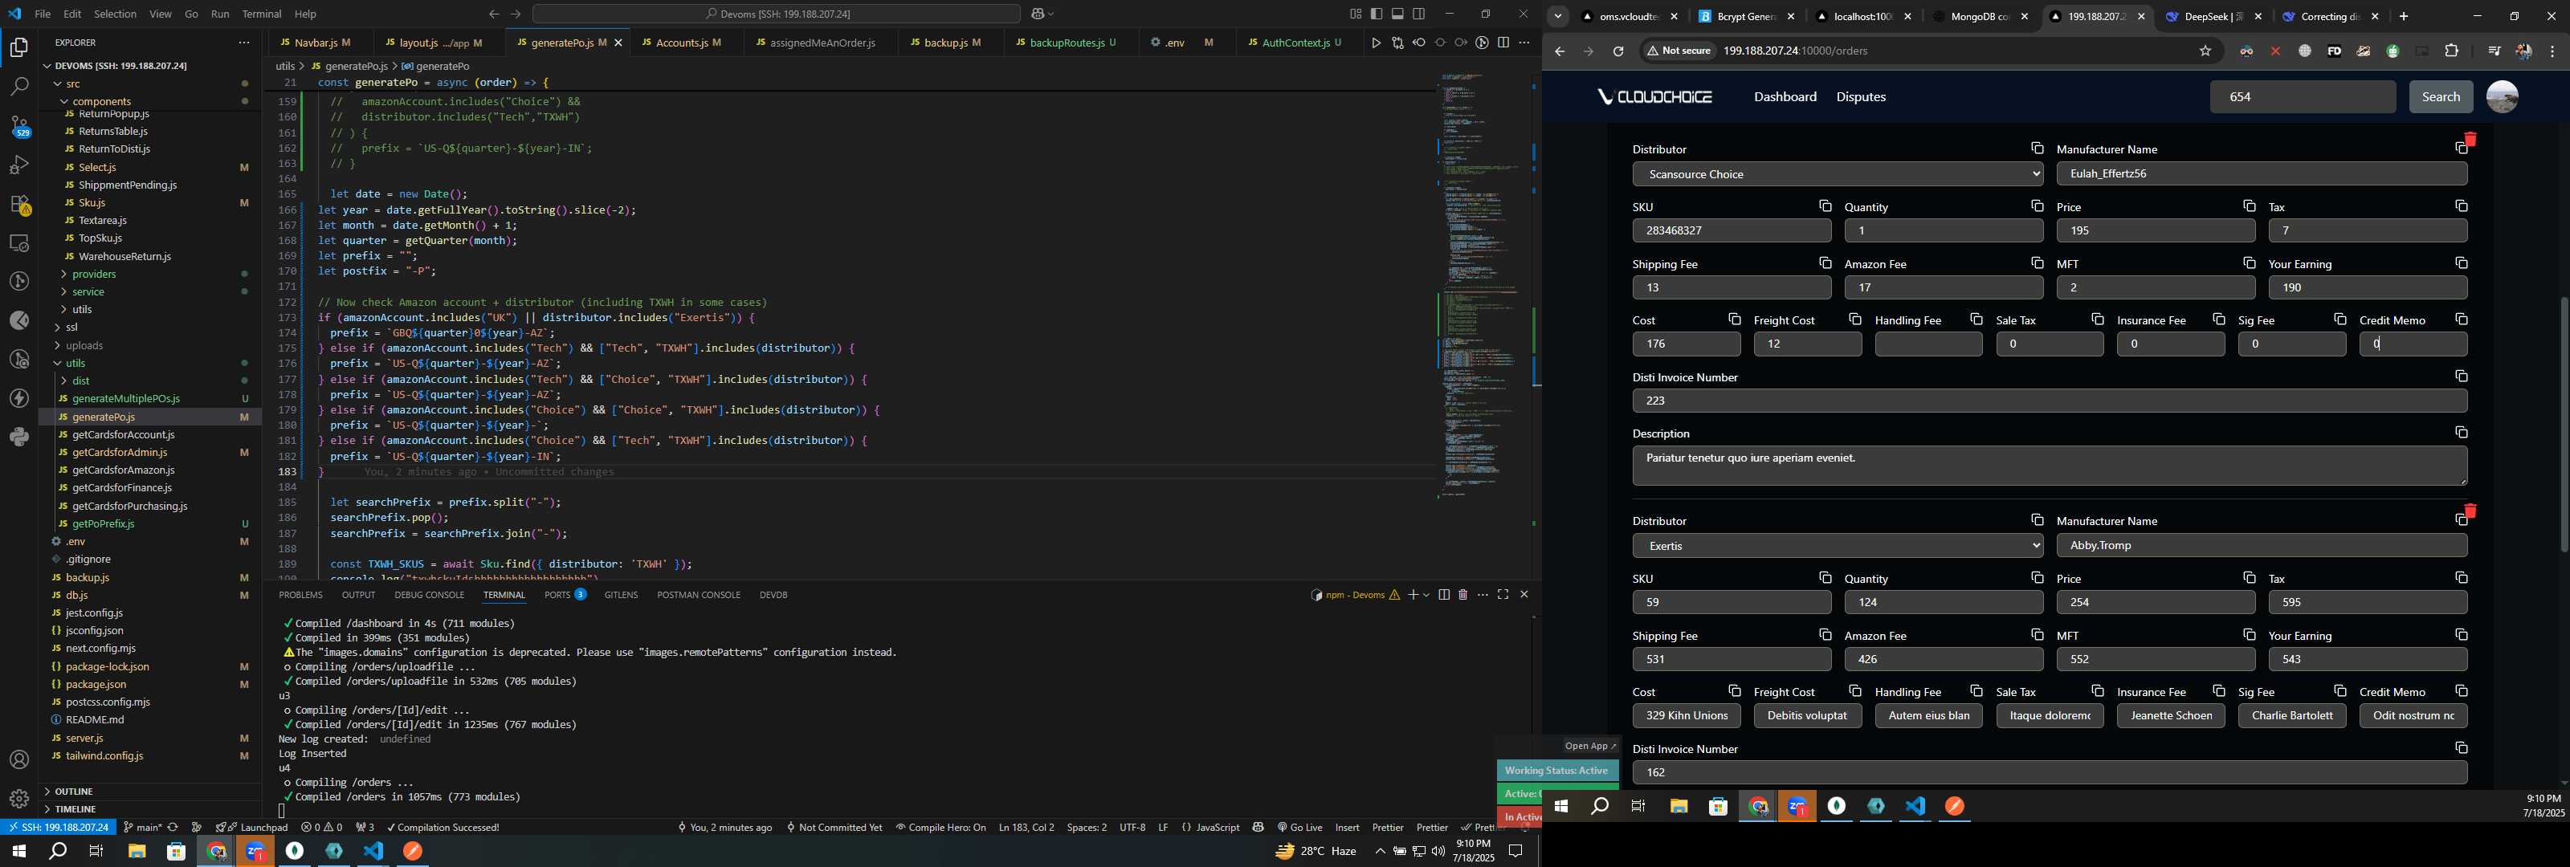
Task: Maximize the terminal panel size
Action: [x=1503, y=595]
